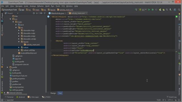Screen dimensions: 182x102
Task: Click the layout breadcrumb in navigation bar
Action: [51, 10]
